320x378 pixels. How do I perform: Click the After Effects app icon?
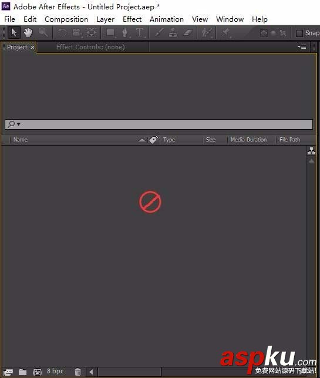(6, 6)
